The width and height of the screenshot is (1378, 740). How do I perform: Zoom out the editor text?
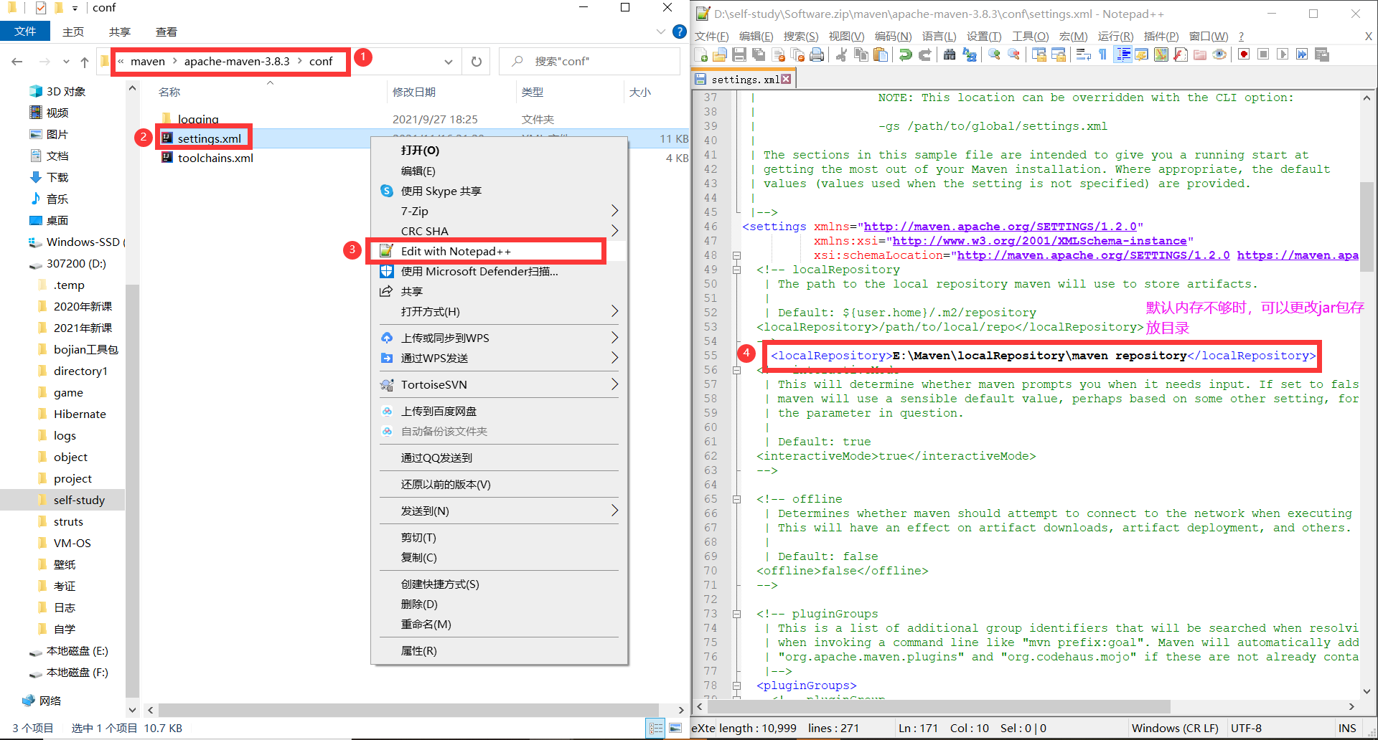point(1013,55)
